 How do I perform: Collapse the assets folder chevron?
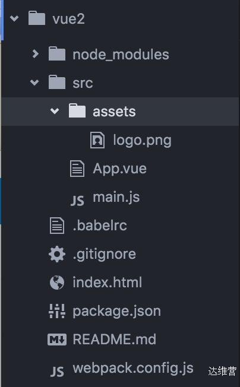click(x=55, y=111)
